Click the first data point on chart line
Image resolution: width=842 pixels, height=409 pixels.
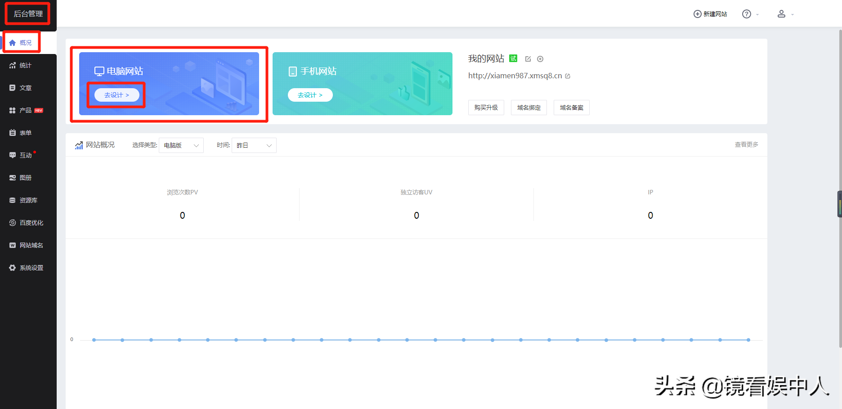click(x=94, y=340)
